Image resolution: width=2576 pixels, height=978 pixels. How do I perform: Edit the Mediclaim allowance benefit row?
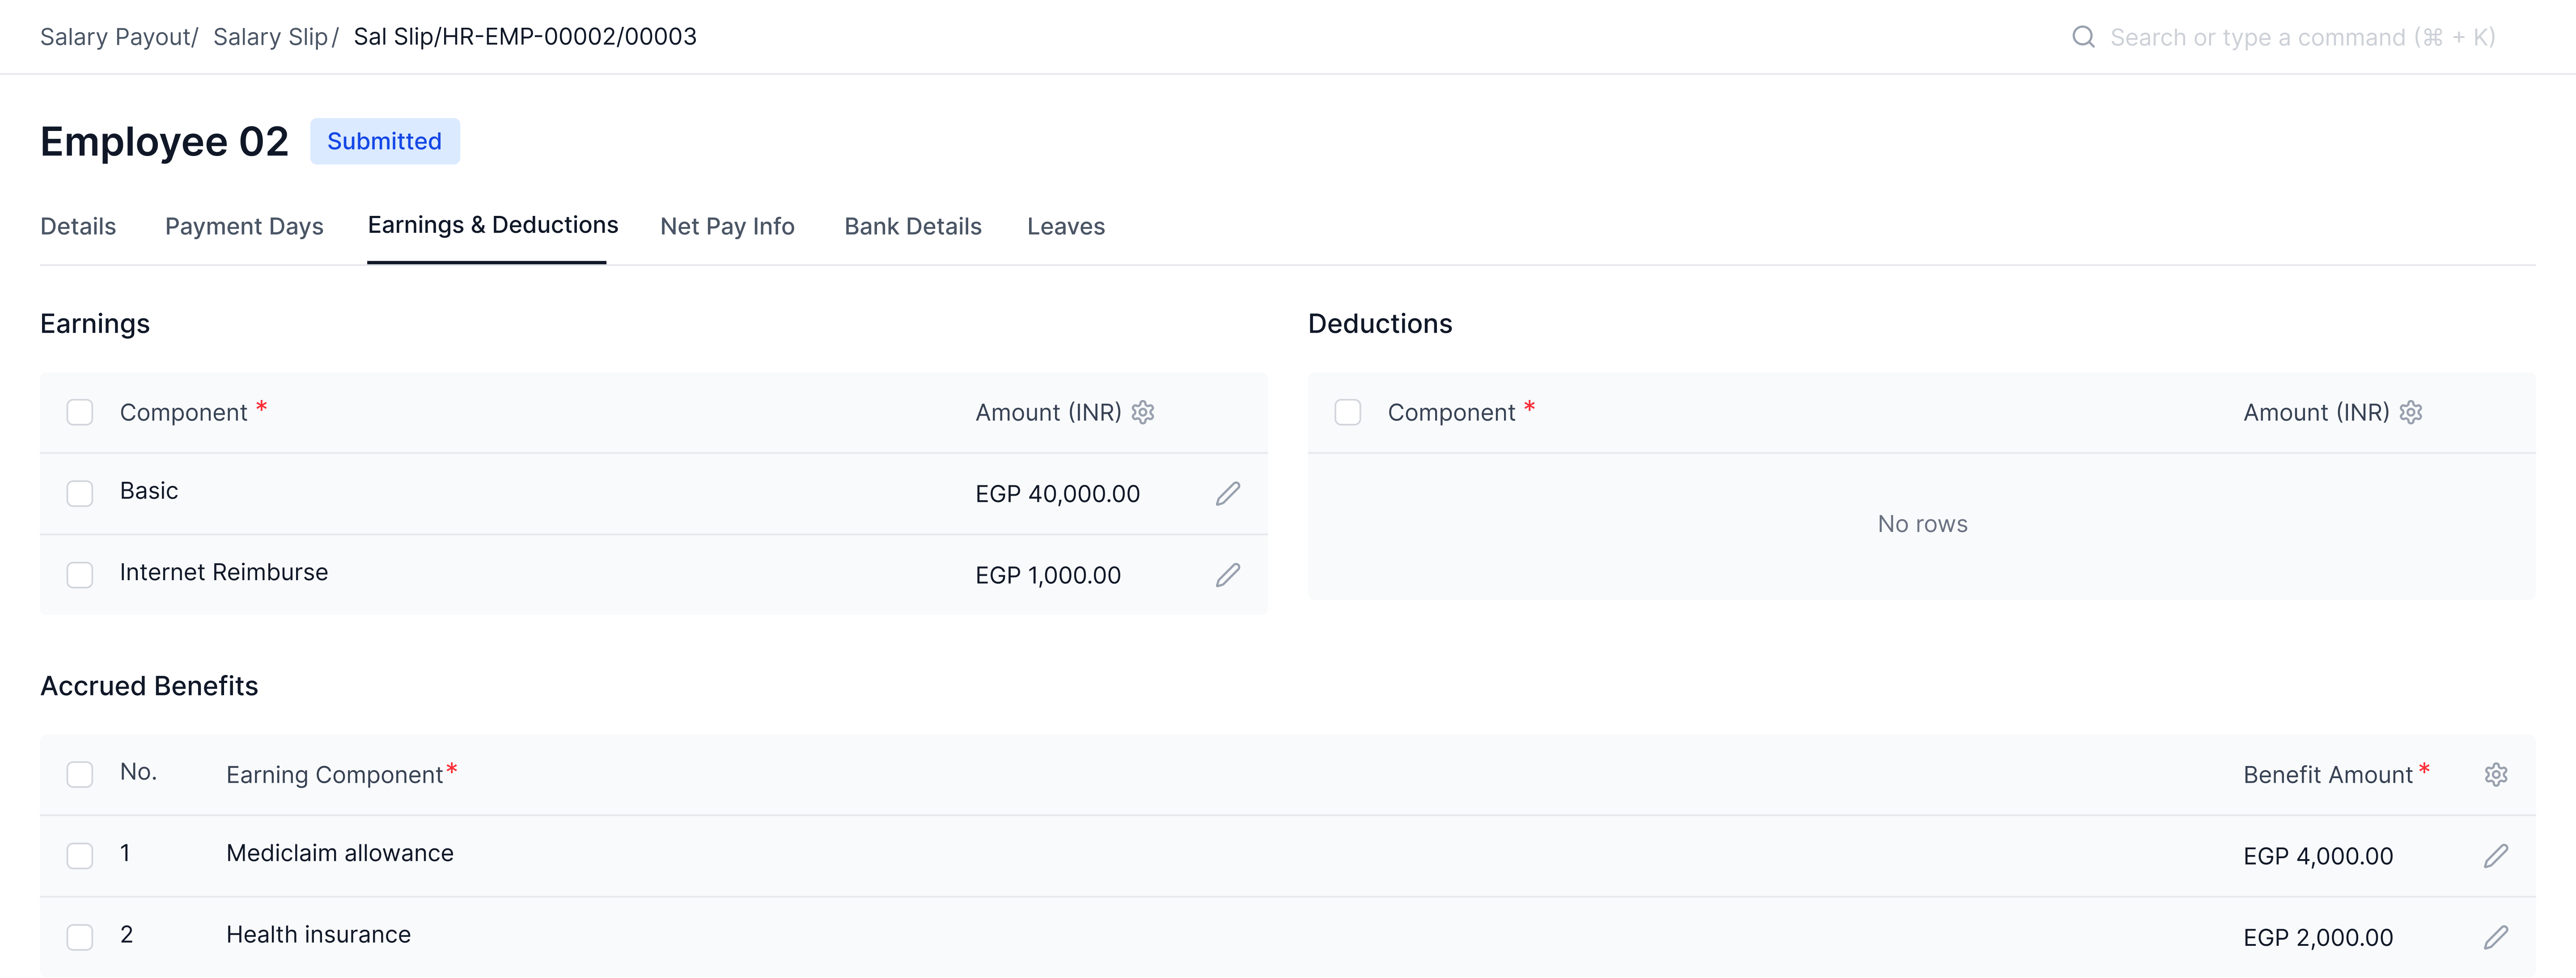2495,856
